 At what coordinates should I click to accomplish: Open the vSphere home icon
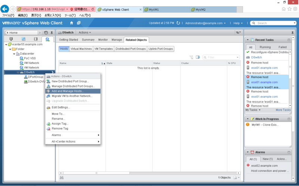click(x=71, y=23)
